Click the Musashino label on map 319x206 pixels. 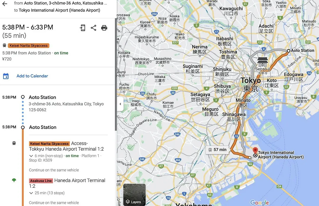tap(162, 60)
